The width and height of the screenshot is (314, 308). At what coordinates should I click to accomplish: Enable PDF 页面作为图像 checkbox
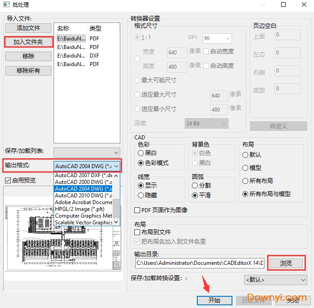[137, 210]
